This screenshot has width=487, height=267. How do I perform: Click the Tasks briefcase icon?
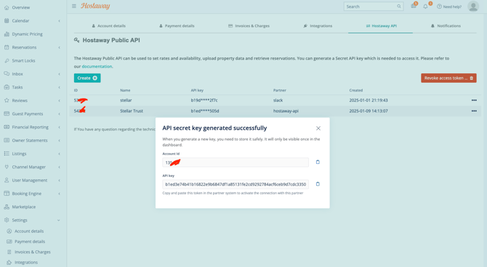pyautogui.click(x=7, y=87)
